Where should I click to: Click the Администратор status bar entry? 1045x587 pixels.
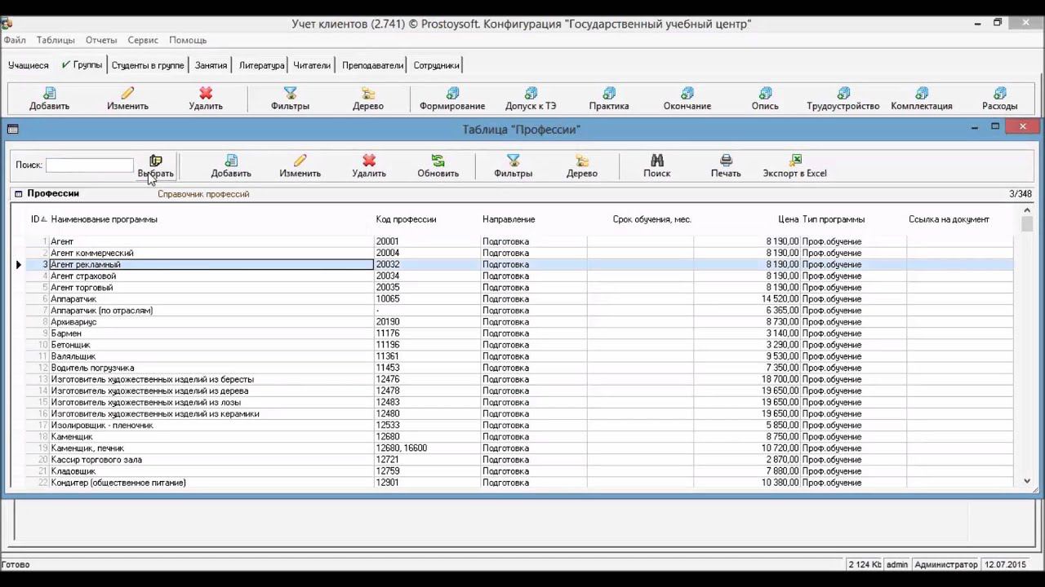[946, 564]
